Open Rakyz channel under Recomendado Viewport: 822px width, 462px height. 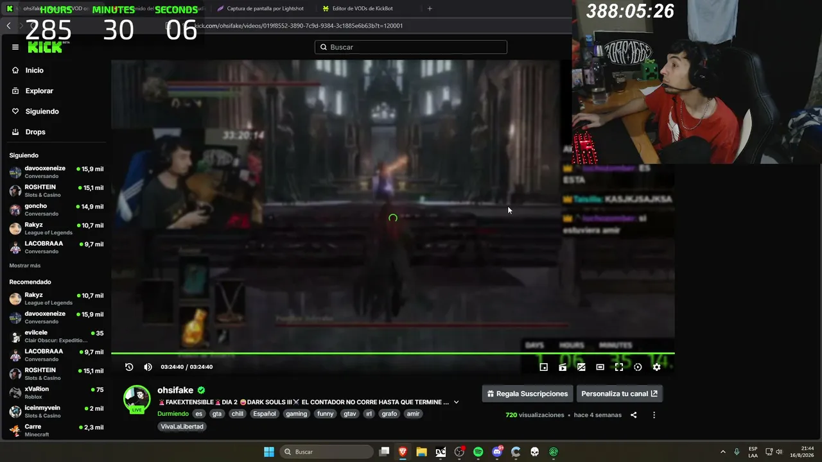57,299
